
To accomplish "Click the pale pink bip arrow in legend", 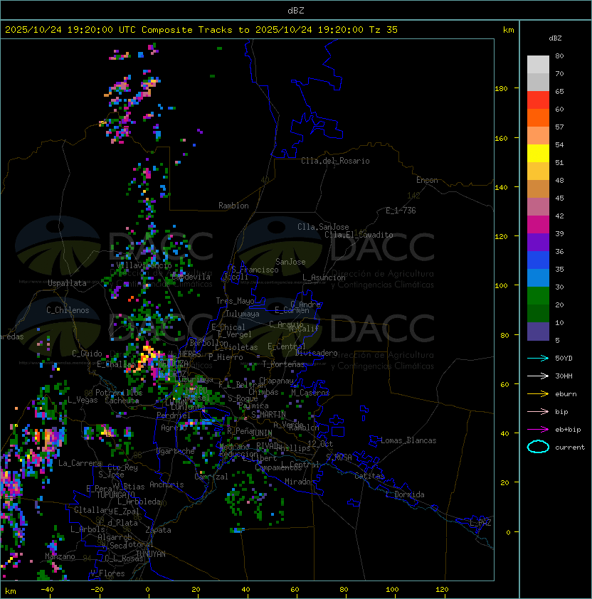I will (538, 411).
